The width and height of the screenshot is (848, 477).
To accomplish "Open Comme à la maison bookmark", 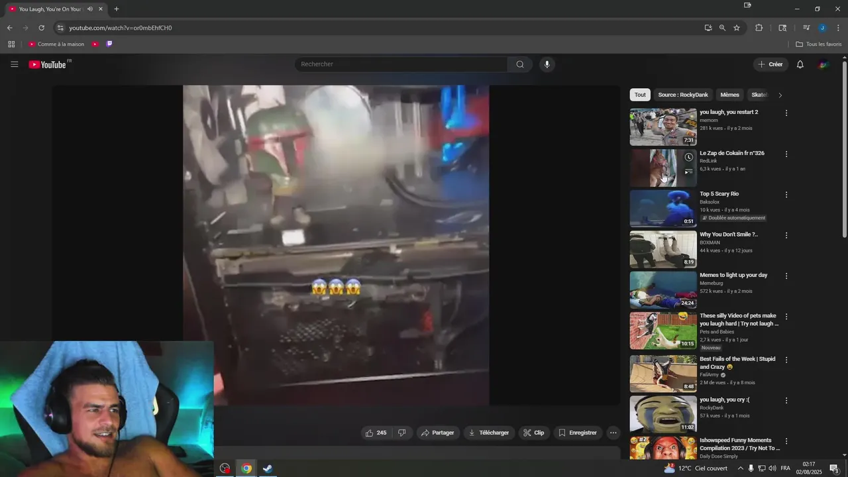I will tap(56, 44).
